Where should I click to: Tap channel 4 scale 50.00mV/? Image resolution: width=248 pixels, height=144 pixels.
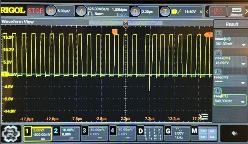126,130
